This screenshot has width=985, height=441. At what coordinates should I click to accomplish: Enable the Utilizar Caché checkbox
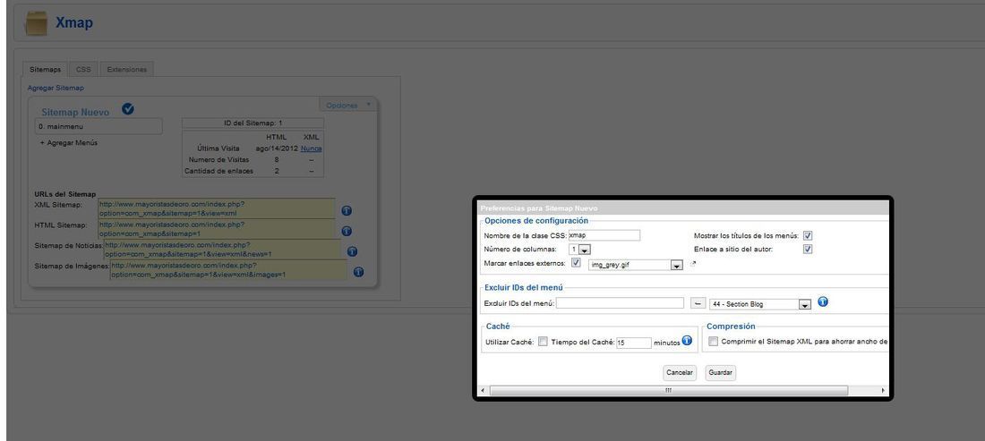pyautogui.click(x=543, y=341)
